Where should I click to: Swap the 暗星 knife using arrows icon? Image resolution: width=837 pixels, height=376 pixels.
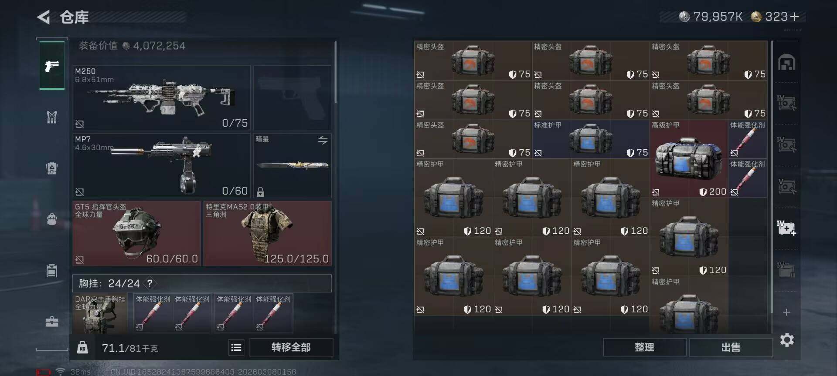323,140
